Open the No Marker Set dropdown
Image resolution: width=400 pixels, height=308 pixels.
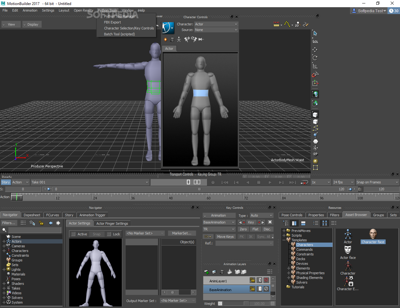[145, 233]
